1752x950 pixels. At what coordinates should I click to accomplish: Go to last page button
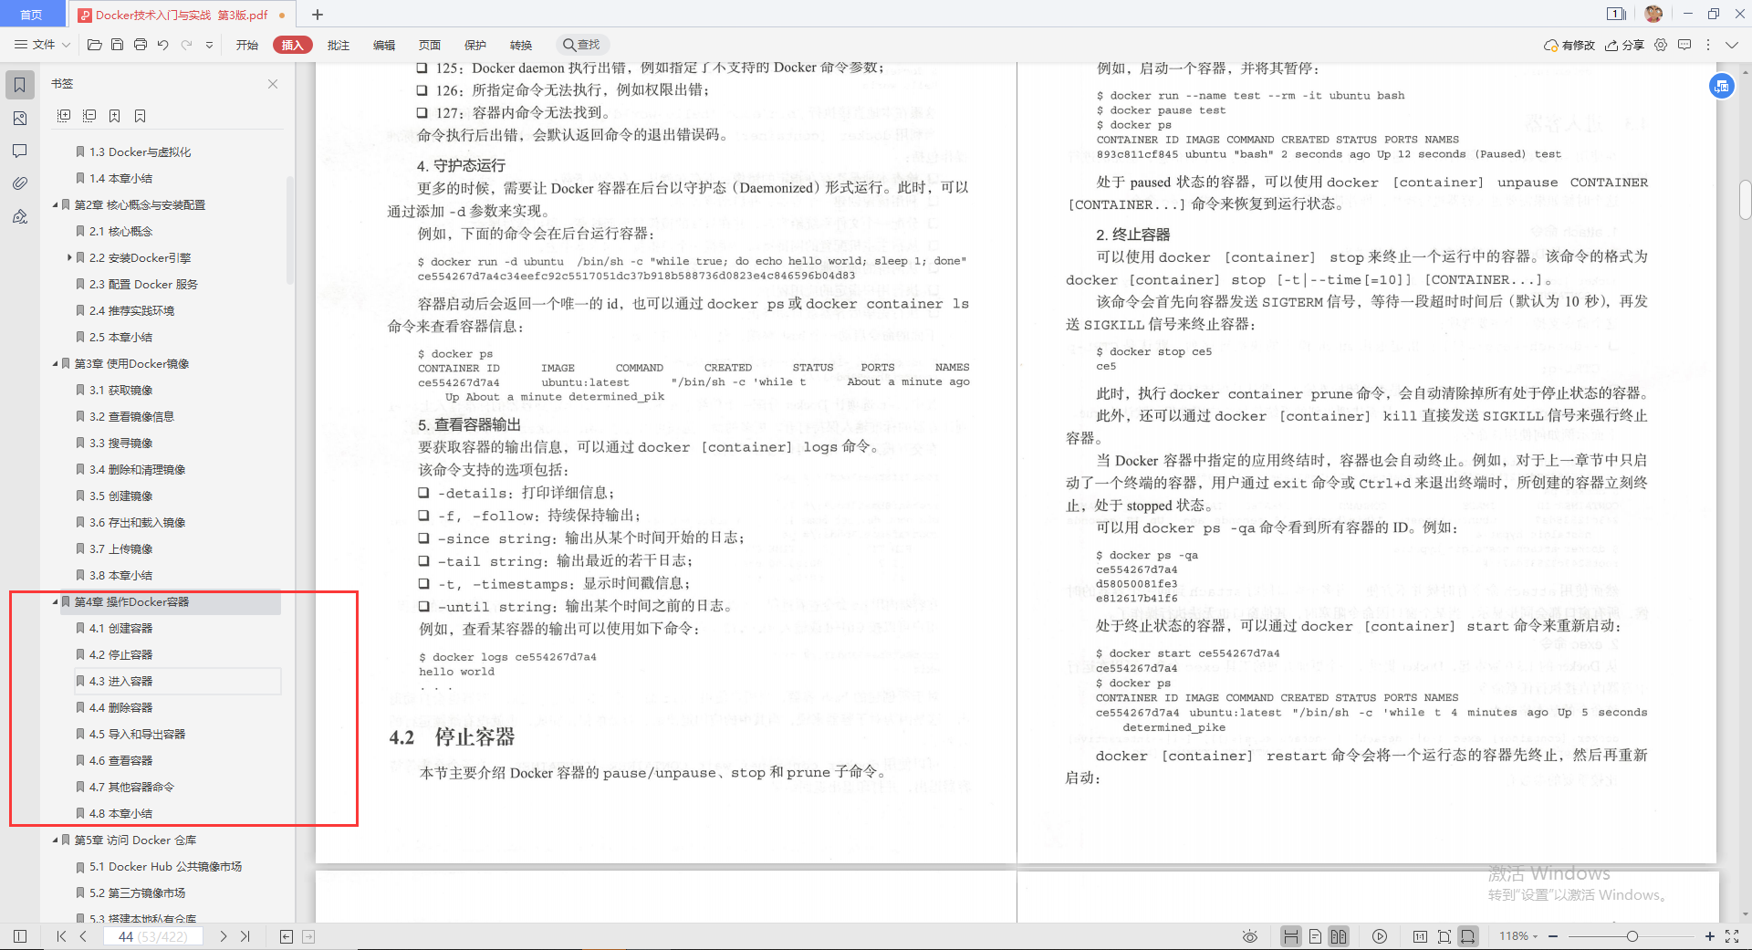[245, 936]
